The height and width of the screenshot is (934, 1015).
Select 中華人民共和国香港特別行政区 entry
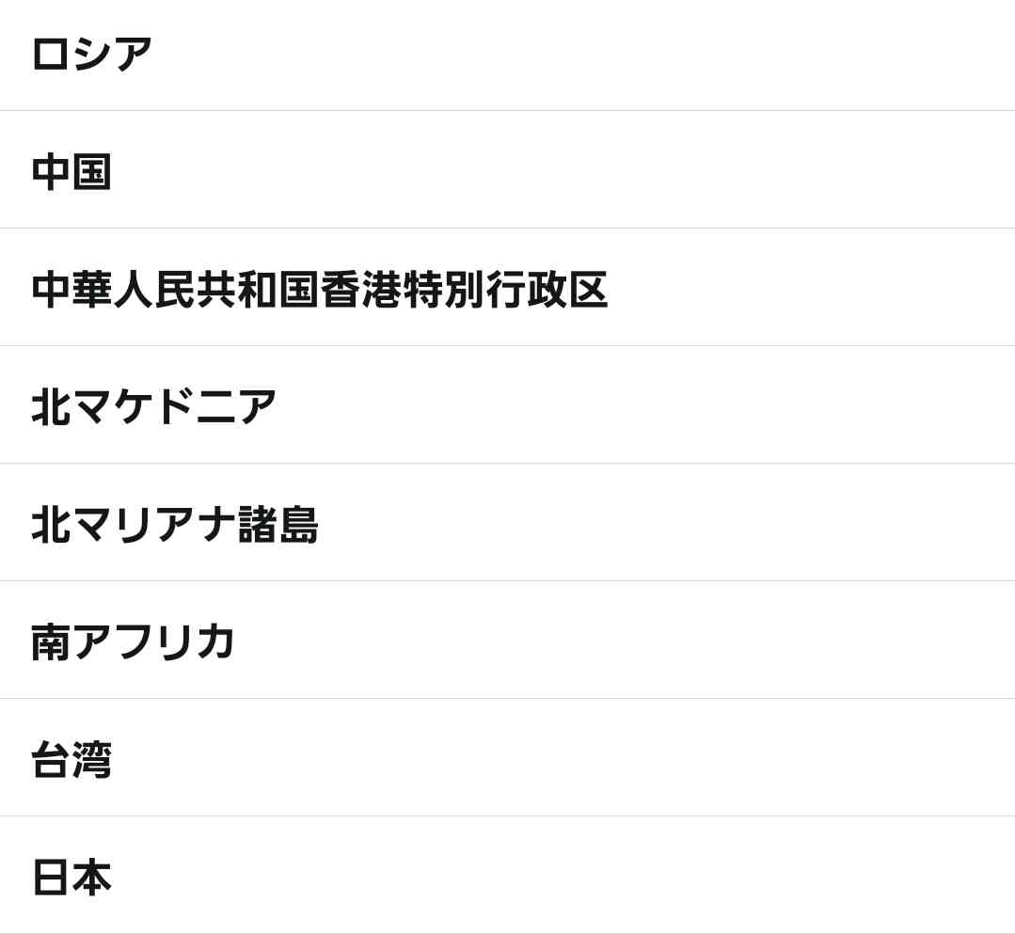508,288
